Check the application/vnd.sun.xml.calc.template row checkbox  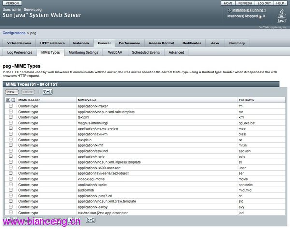(11, 112)
